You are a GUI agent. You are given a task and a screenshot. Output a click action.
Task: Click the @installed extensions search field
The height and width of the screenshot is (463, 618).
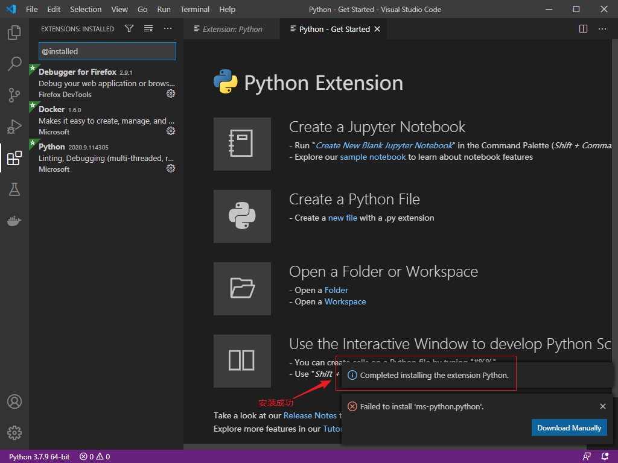coord(107,51)
